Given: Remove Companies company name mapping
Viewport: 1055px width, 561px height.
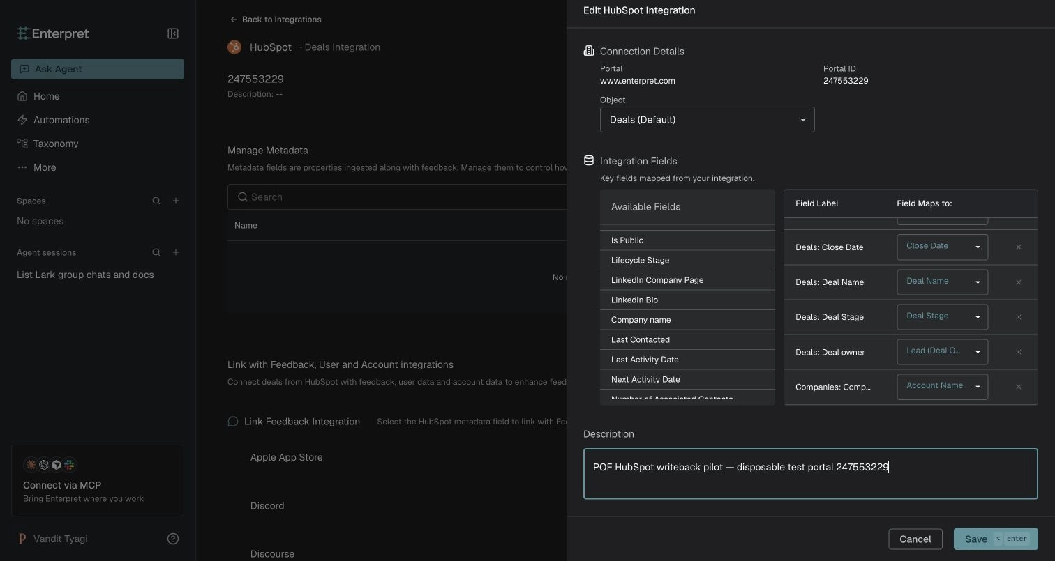Looking at the screenshot, I should (1019, 387).
